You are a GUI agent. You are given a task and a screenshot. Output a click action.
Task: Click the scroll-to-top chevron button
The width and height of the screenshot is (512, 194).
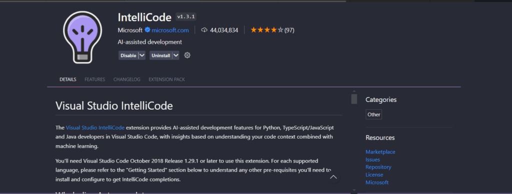pos(333,177)
